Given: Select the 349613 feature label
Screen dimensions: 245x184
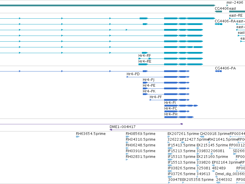Looking at the screenshot, I should pyautogui.click(x=204, y=174).
